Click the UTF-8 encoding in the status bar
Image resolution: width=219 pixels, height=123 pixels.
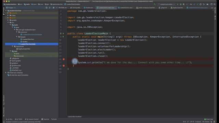pos(192,122)
